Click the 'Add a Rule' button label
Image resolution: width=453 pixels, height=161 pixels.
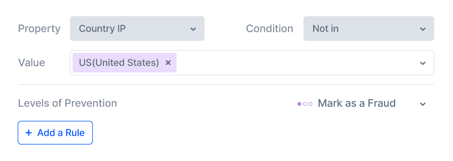pos(61,133)
